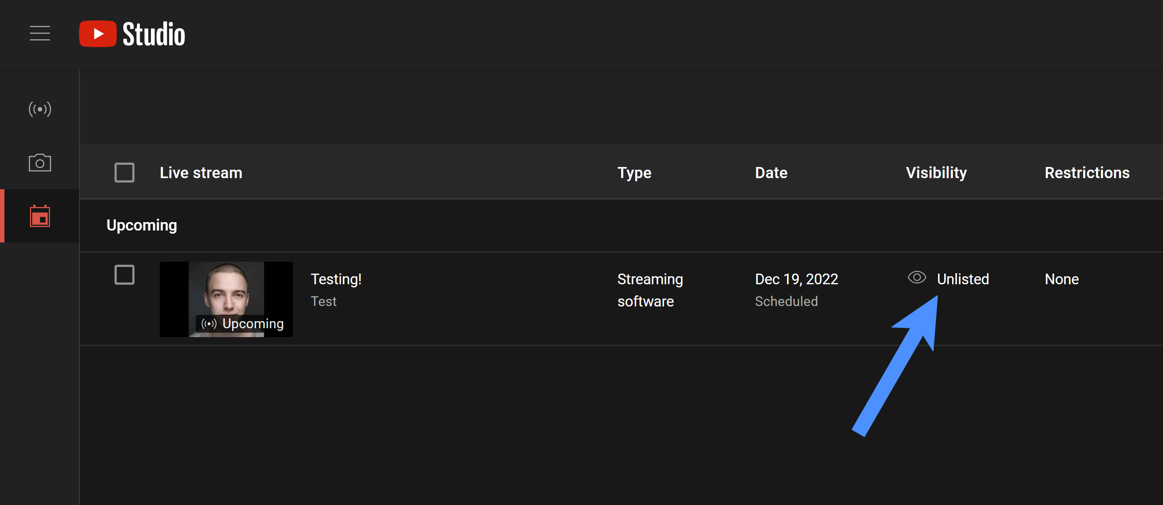
Task: Sort by the Date column header
Action: [771, 172]
